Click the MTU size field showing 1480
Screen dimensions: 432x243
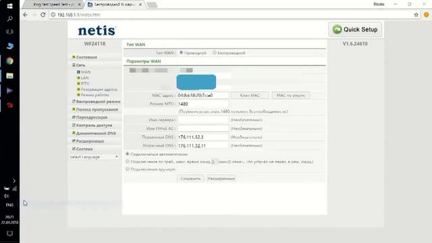[203, 104]
